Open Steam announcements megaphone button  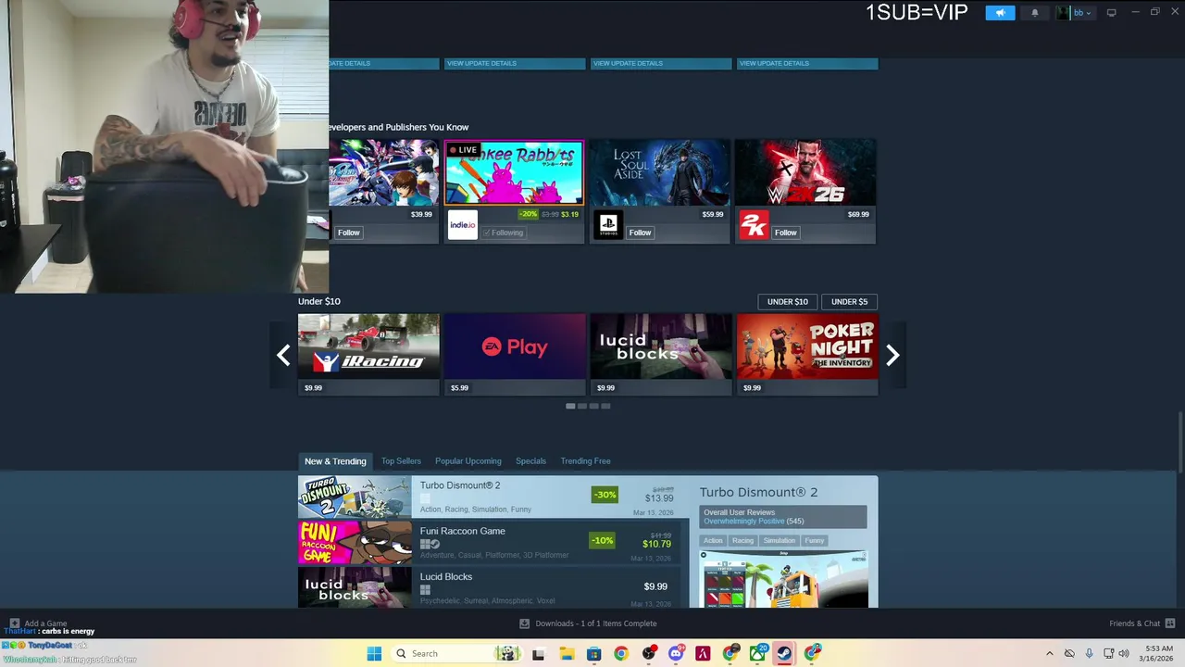[x=1000, y=13]
